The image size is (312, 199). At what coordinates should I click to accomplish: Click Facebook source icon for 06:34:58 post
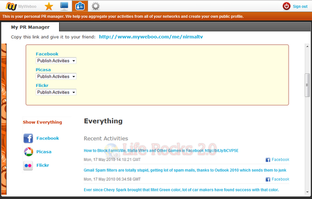[268, 179]
